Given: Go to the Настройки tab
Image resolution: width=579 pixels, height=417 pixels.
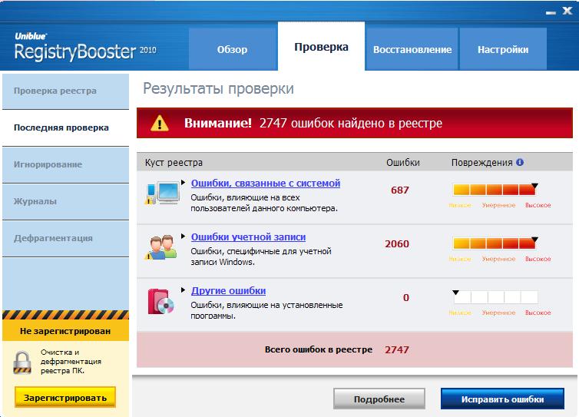Looking at the screenshot, I should (x=503, y=50).
